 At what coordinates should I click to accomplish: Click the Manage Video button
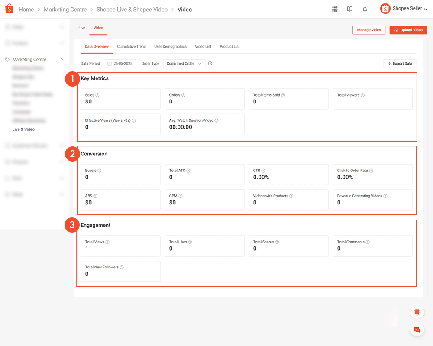[369, 30]
